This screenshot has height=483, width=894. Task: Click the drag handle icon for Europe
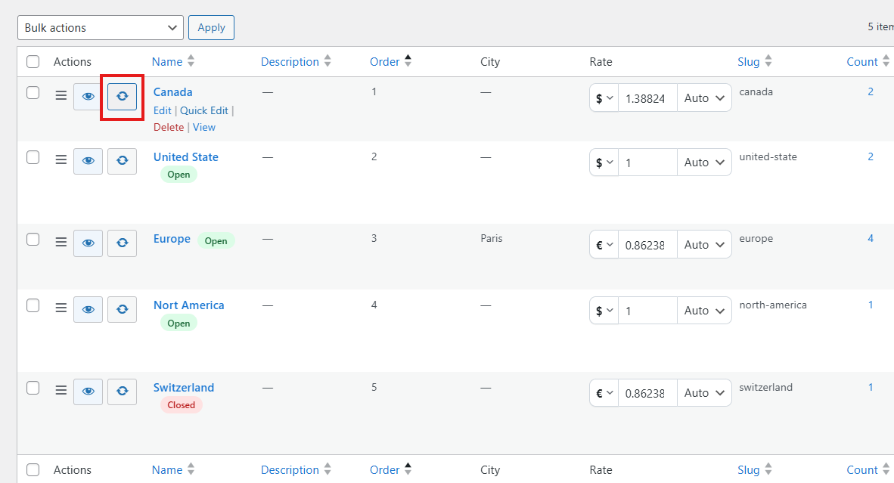click(61, 243)
